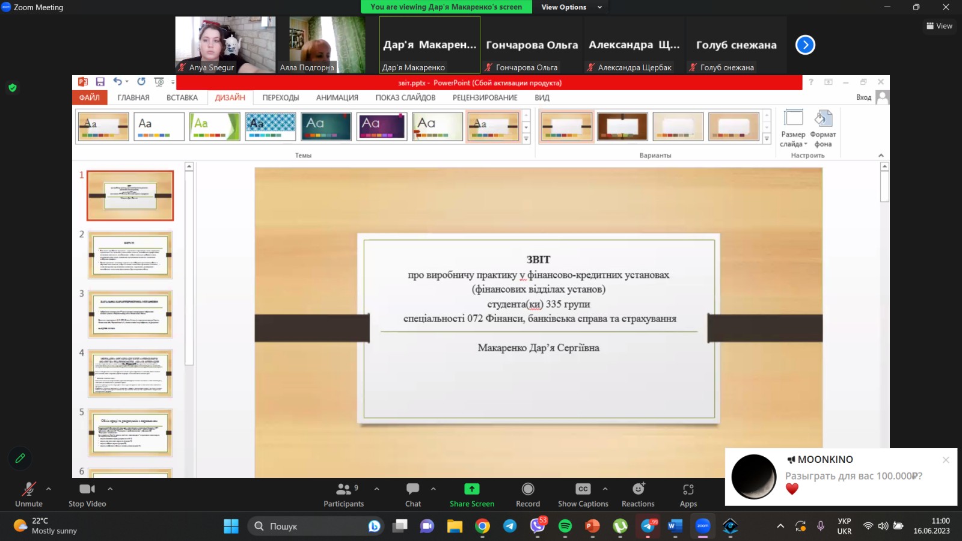The width and height of the screenshot is (962, 541).
Task: Unmute the microphone
Action: [x=28, y=489]
